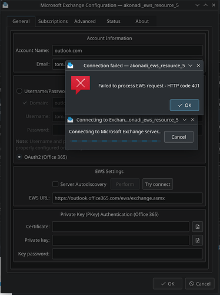
Task: Click the 'Connecting to Microsoft Exchange server...' text
Action: [115, 132]
